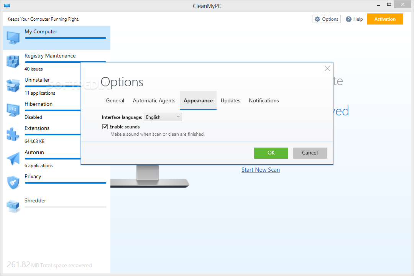Select Extensions sidebar label
The width and height of the screenshot is (414, 276).
37,128
